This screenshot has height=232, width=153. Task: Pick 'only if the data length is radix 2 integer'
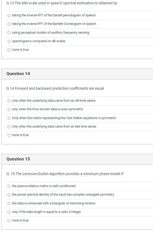[x=9, y=212]
